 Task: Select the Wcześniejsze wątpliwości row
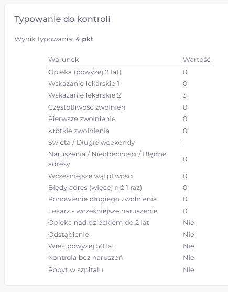pos(129,176)
